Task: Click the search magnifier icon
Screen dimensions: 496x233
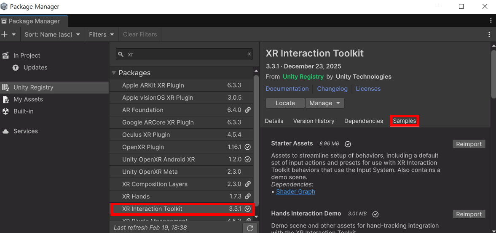Action: click(121, 54)
